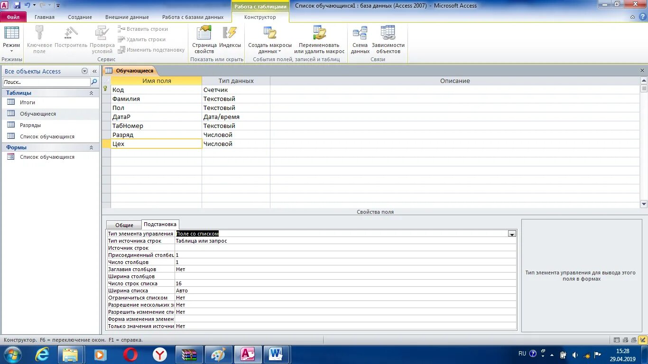This screenshot has height=364, width=648.
Task: Open Access Help with the question mark icon
Action: (642, 17)
